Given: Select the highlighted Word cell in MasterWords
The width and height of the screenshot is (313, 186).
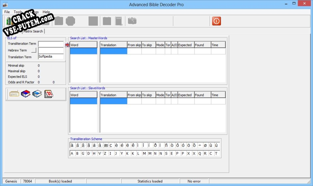Looking at the screenshot, I should (83, 51).
